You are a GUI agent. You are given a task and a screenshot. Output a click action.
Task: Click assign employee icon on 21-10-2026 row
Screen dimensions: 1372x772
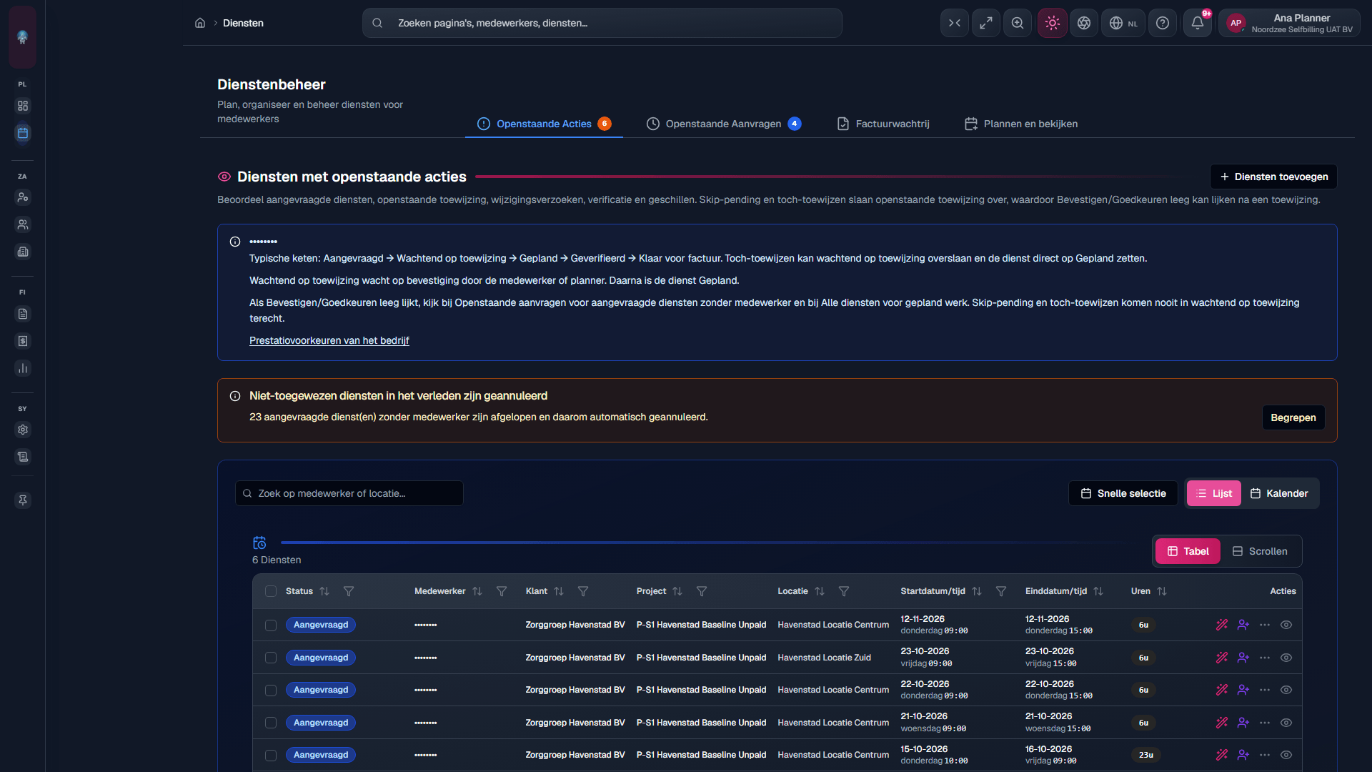click(x=1243, y=723)
